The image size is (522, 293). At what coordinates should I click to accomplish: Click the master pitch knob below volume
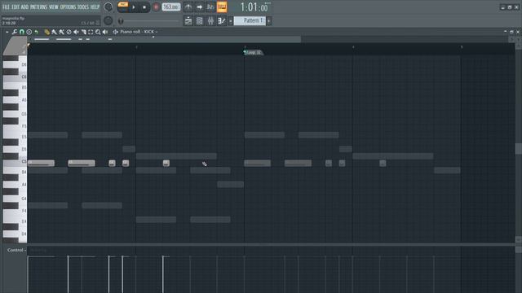point(108,20)
